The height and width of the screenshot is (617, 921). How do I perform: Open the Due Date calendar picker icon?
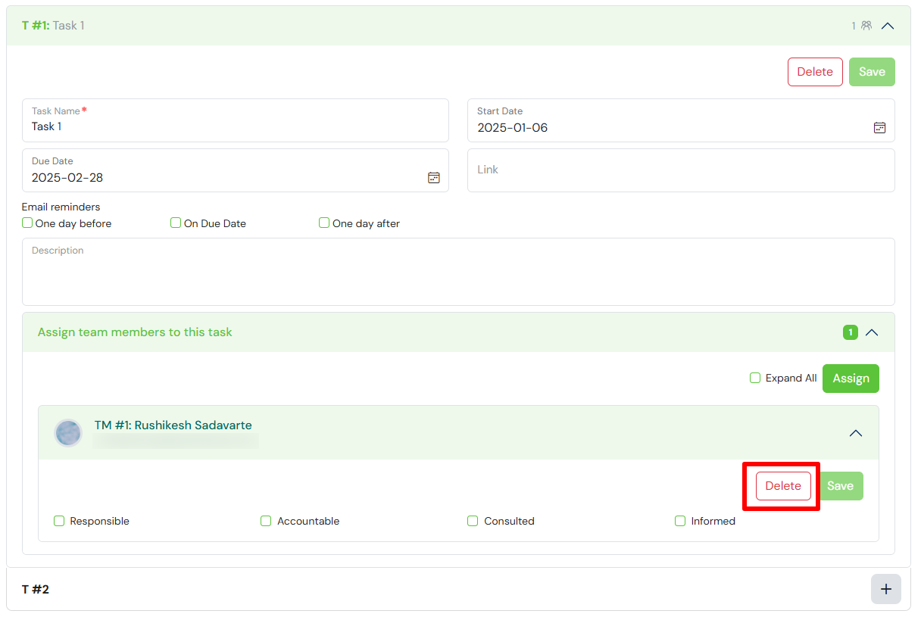433,178
